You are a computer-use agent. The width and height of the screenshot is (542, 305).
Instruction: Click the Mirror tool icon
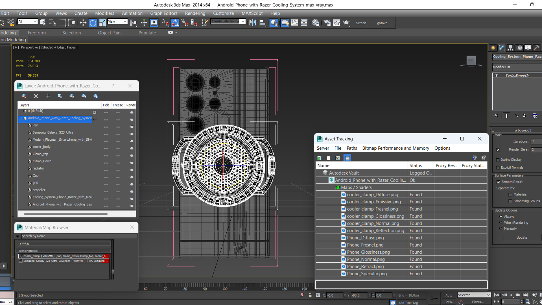[253, 23]
